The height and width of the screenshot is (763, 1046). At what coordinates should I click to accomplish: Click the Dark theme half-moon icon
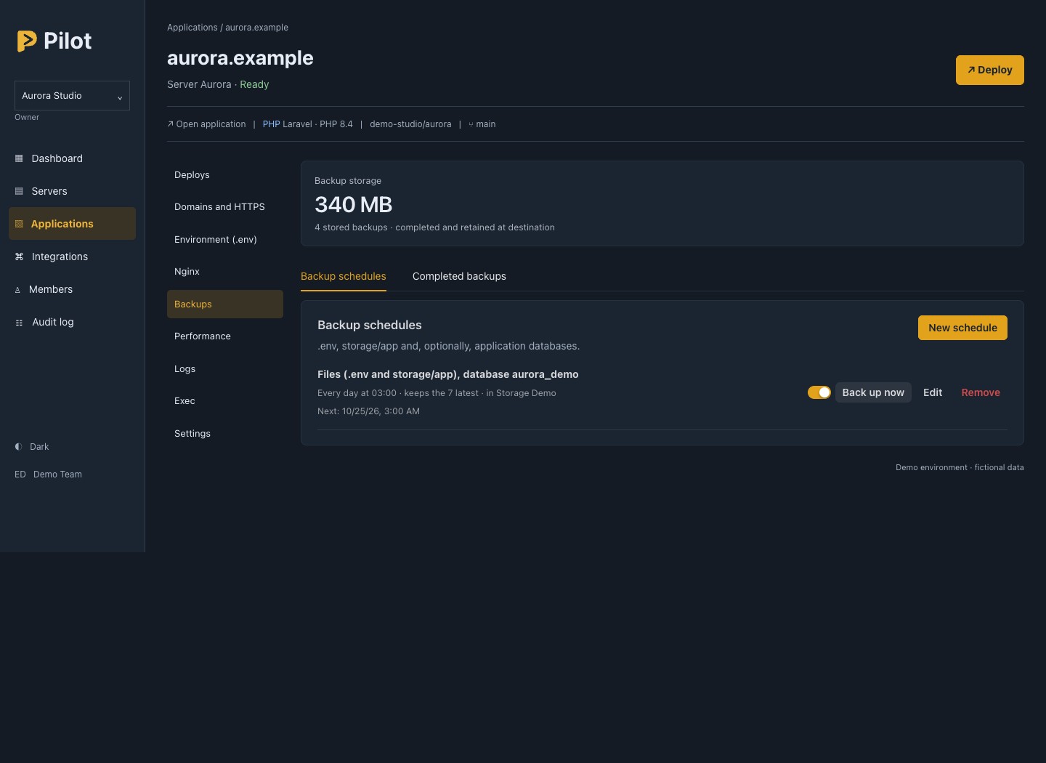pyautogui.click(x=18, y=447)
